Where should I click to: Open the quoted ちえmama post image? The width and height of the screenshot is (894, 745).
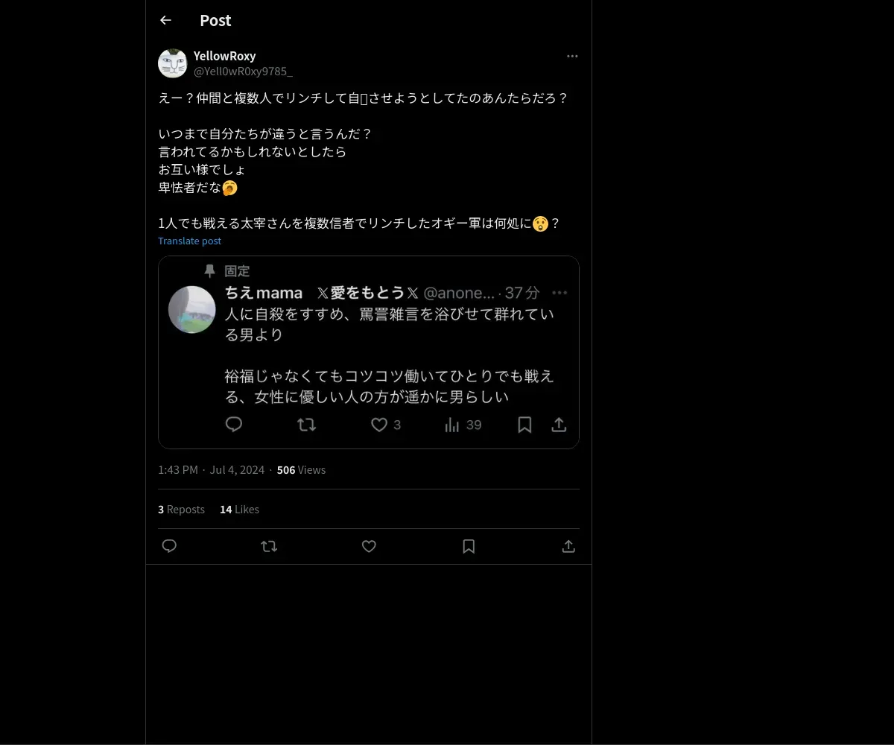click(x=369, y=352)
